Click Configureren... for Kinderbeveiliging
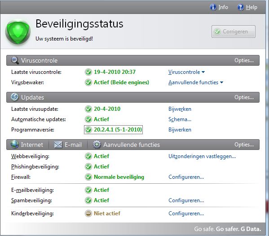 (x=186, y=213)
